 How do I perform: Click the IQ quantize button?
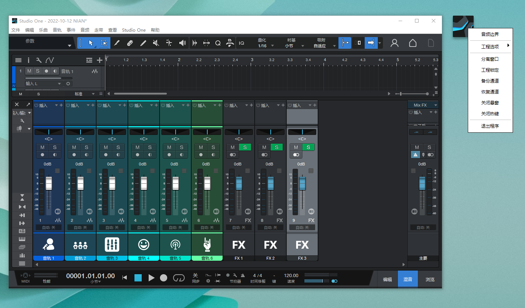[x=242, y=43]
